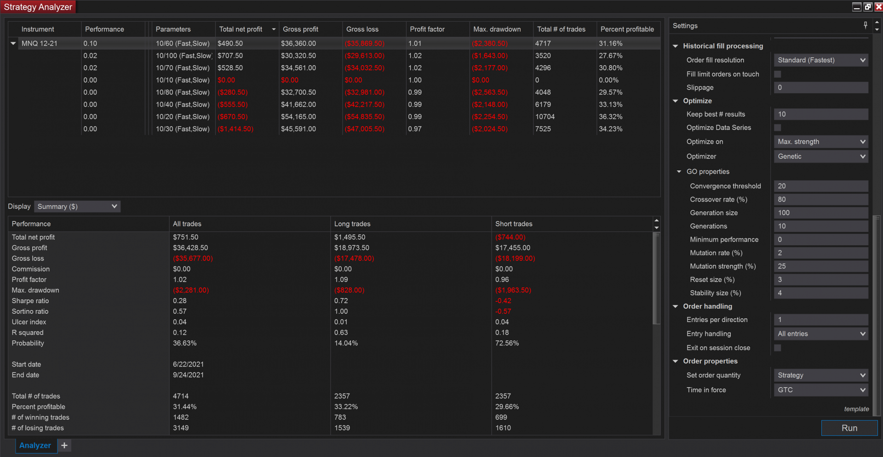Click All trades column header
The height and width of the screenshot is (457, 883).
click(x=250, y=224)
